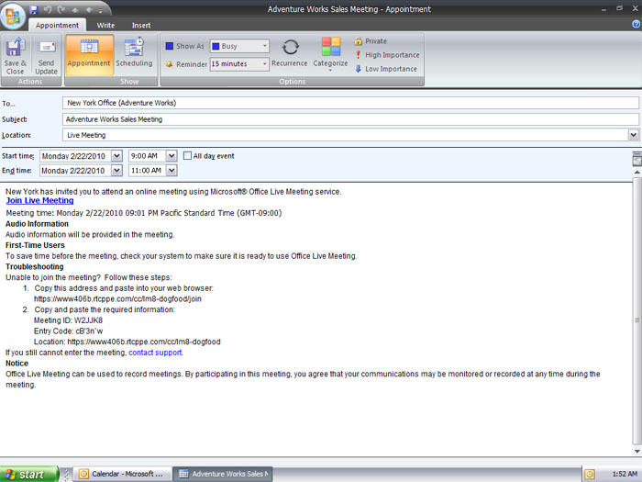Click in the Location field

345,135
